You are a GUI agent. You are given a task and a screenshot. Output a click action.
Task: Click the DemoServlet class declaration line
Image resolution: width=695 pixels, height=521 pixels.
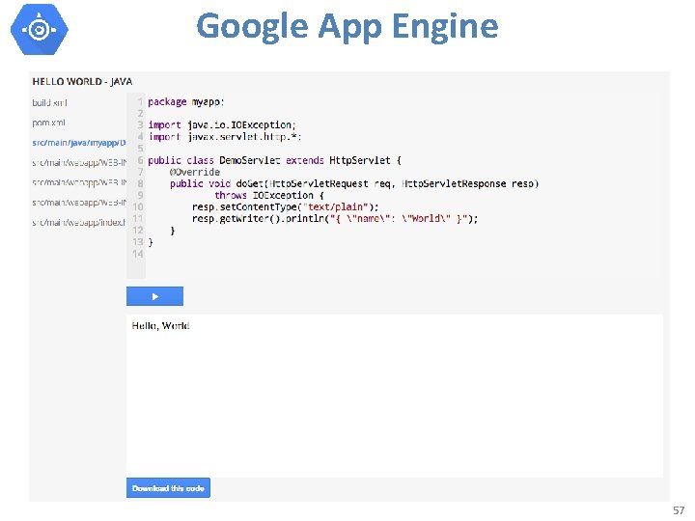274,160
